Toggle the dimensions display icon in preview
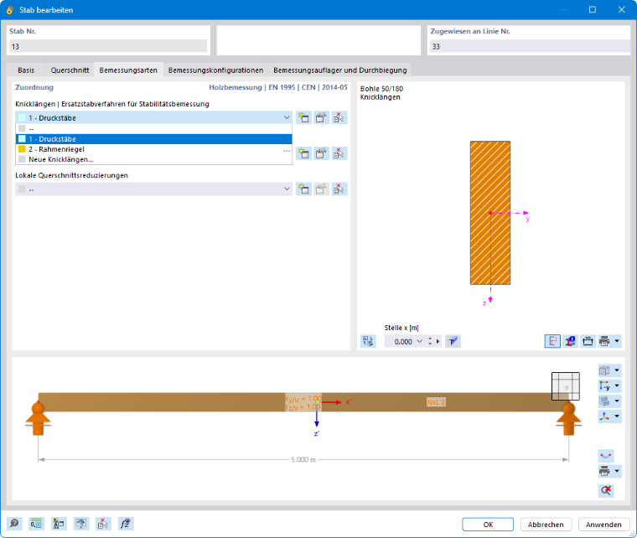The image size is (637, 538). click(x=588, y=341)
